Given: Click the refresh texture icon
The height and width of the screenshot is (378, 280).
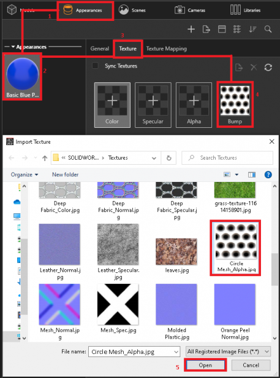Looking at the screenshot, I should (268, 67).
